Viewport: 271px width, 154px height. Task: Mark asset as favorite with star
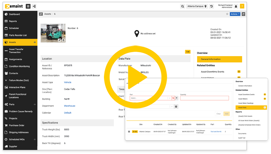227,14
